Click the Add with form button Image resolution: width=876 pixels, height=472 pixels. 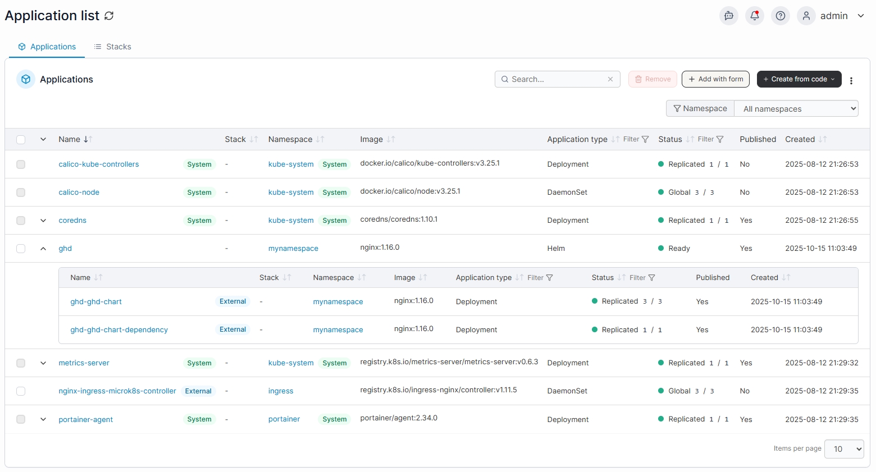click(x=715, y=79)
